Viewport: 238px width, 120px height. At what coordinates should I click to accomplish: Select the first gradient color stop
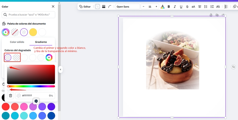tap(8, 57)
